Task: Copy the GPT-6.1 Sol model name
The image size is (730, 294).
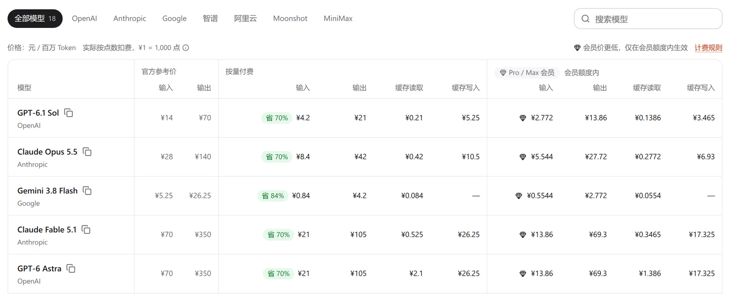Action: 69,113
